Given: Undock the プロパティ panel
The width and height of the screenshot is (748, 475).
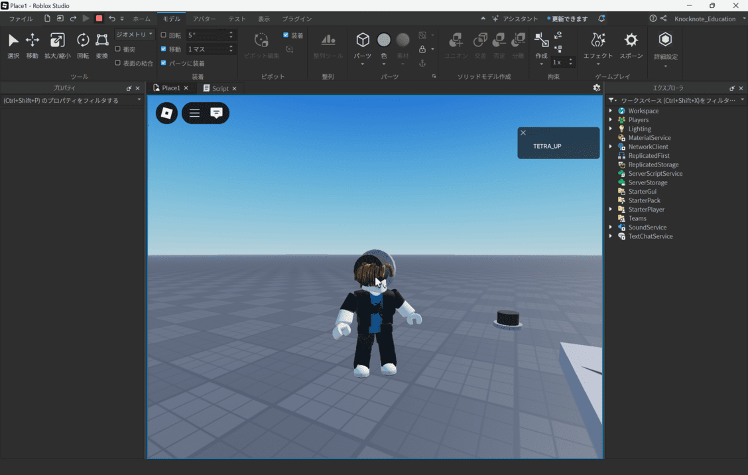Looking at the screenshot, I should tap(129, 88).
